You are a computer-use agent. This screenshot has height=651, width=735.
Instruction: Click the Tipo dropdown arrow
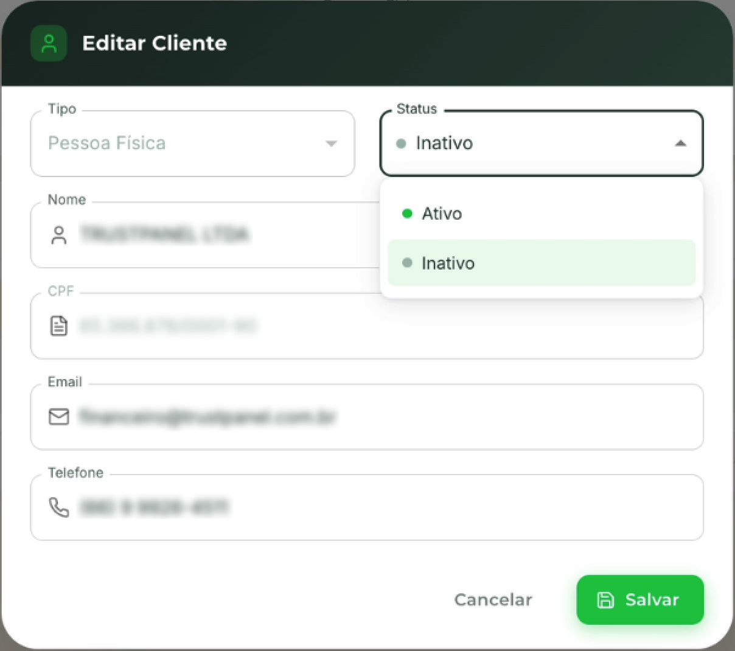(331, 144)
